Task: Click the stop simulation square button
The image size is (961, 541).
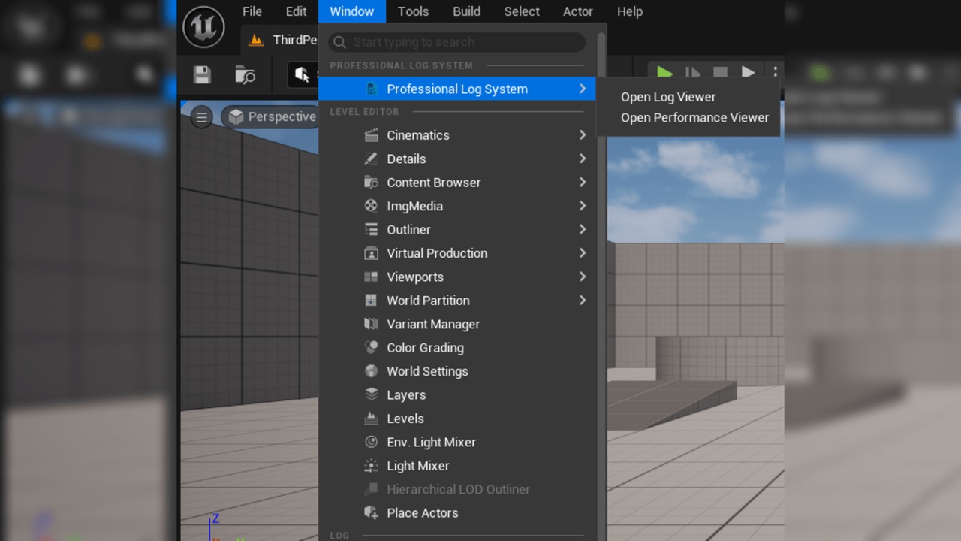Action: (x=720, y=73)
